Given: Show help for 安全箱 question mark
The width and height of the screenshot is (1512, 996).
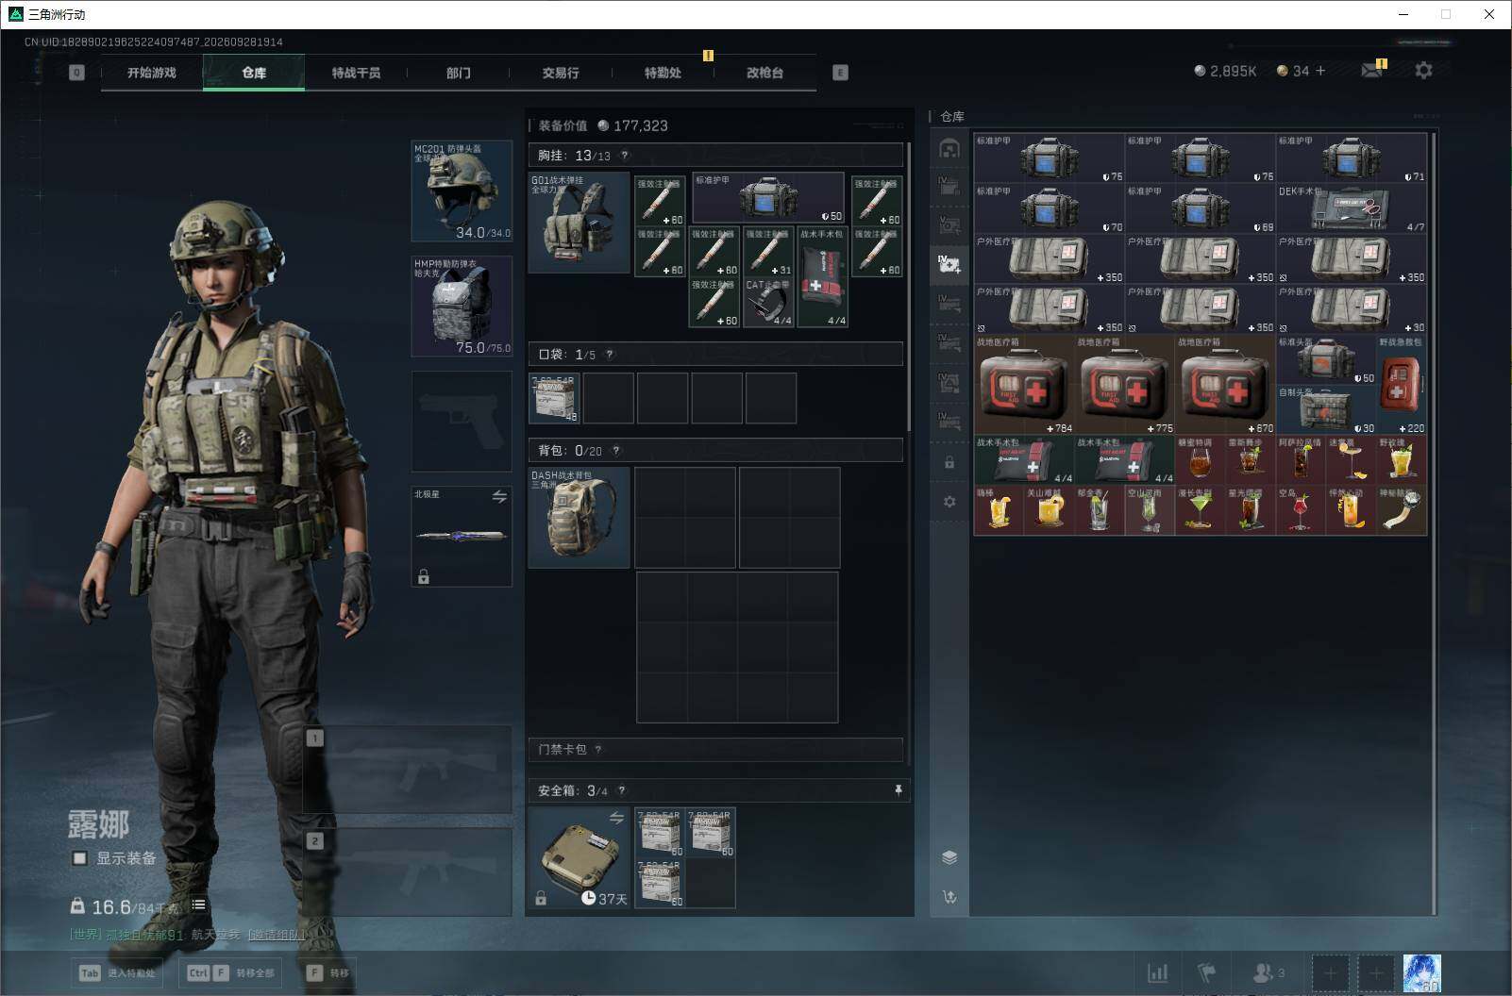Looking at the screenshot, I should (621, 790).
